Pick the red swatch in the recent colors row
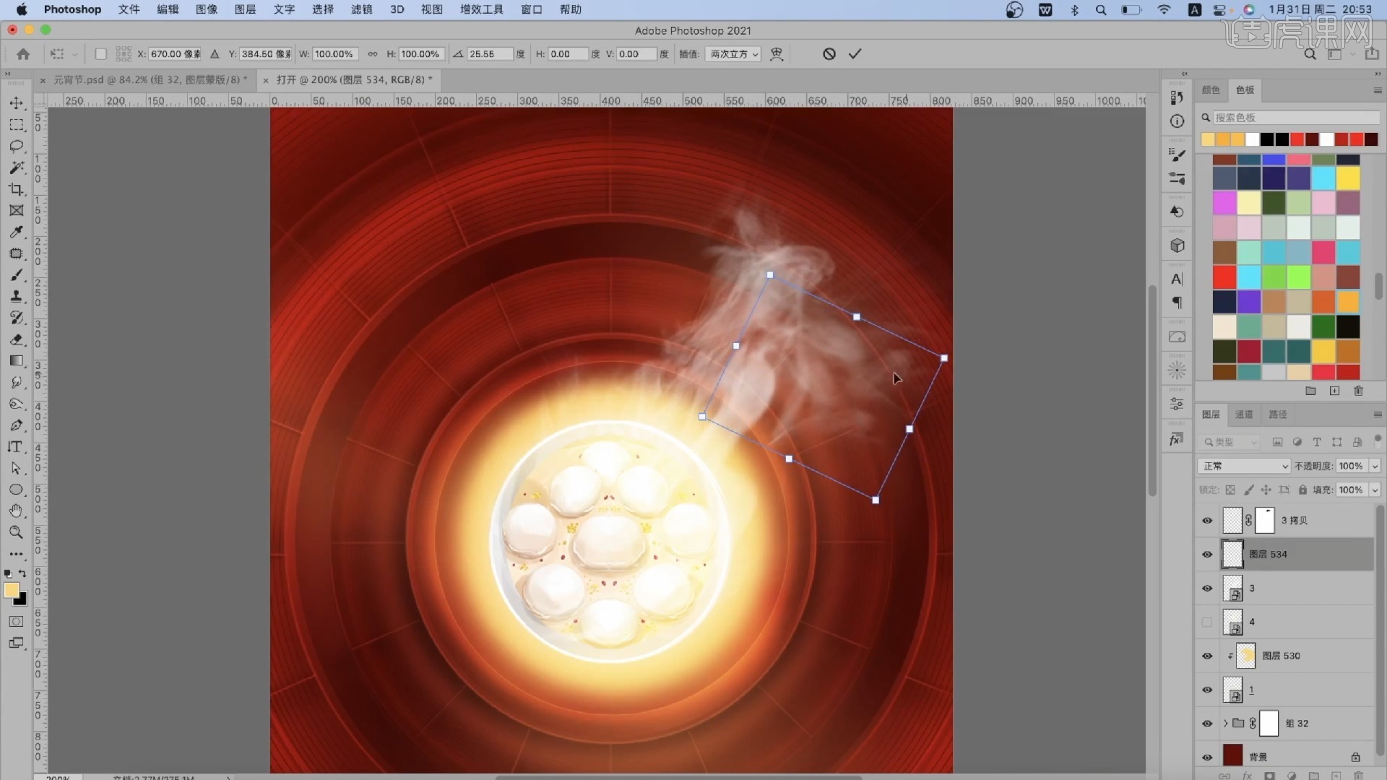 coord(1297,139)
